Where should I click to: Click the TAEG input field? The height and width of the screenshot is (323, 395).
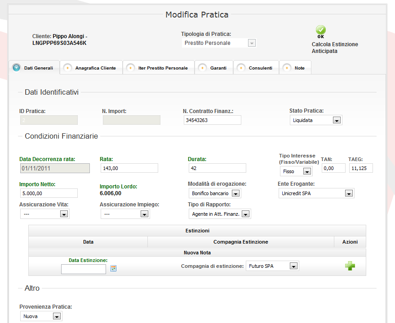coord(361,168)
